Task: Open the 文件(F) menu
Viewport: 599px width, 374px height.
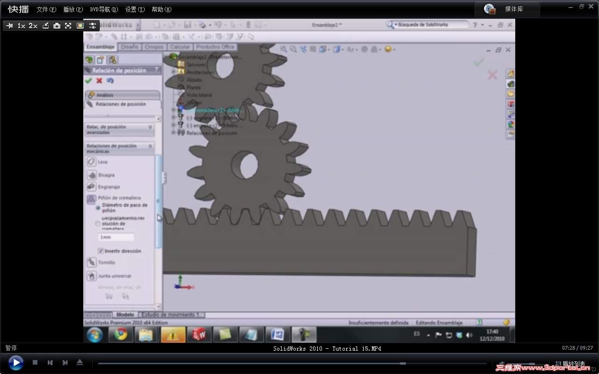Action: (46, 9)
